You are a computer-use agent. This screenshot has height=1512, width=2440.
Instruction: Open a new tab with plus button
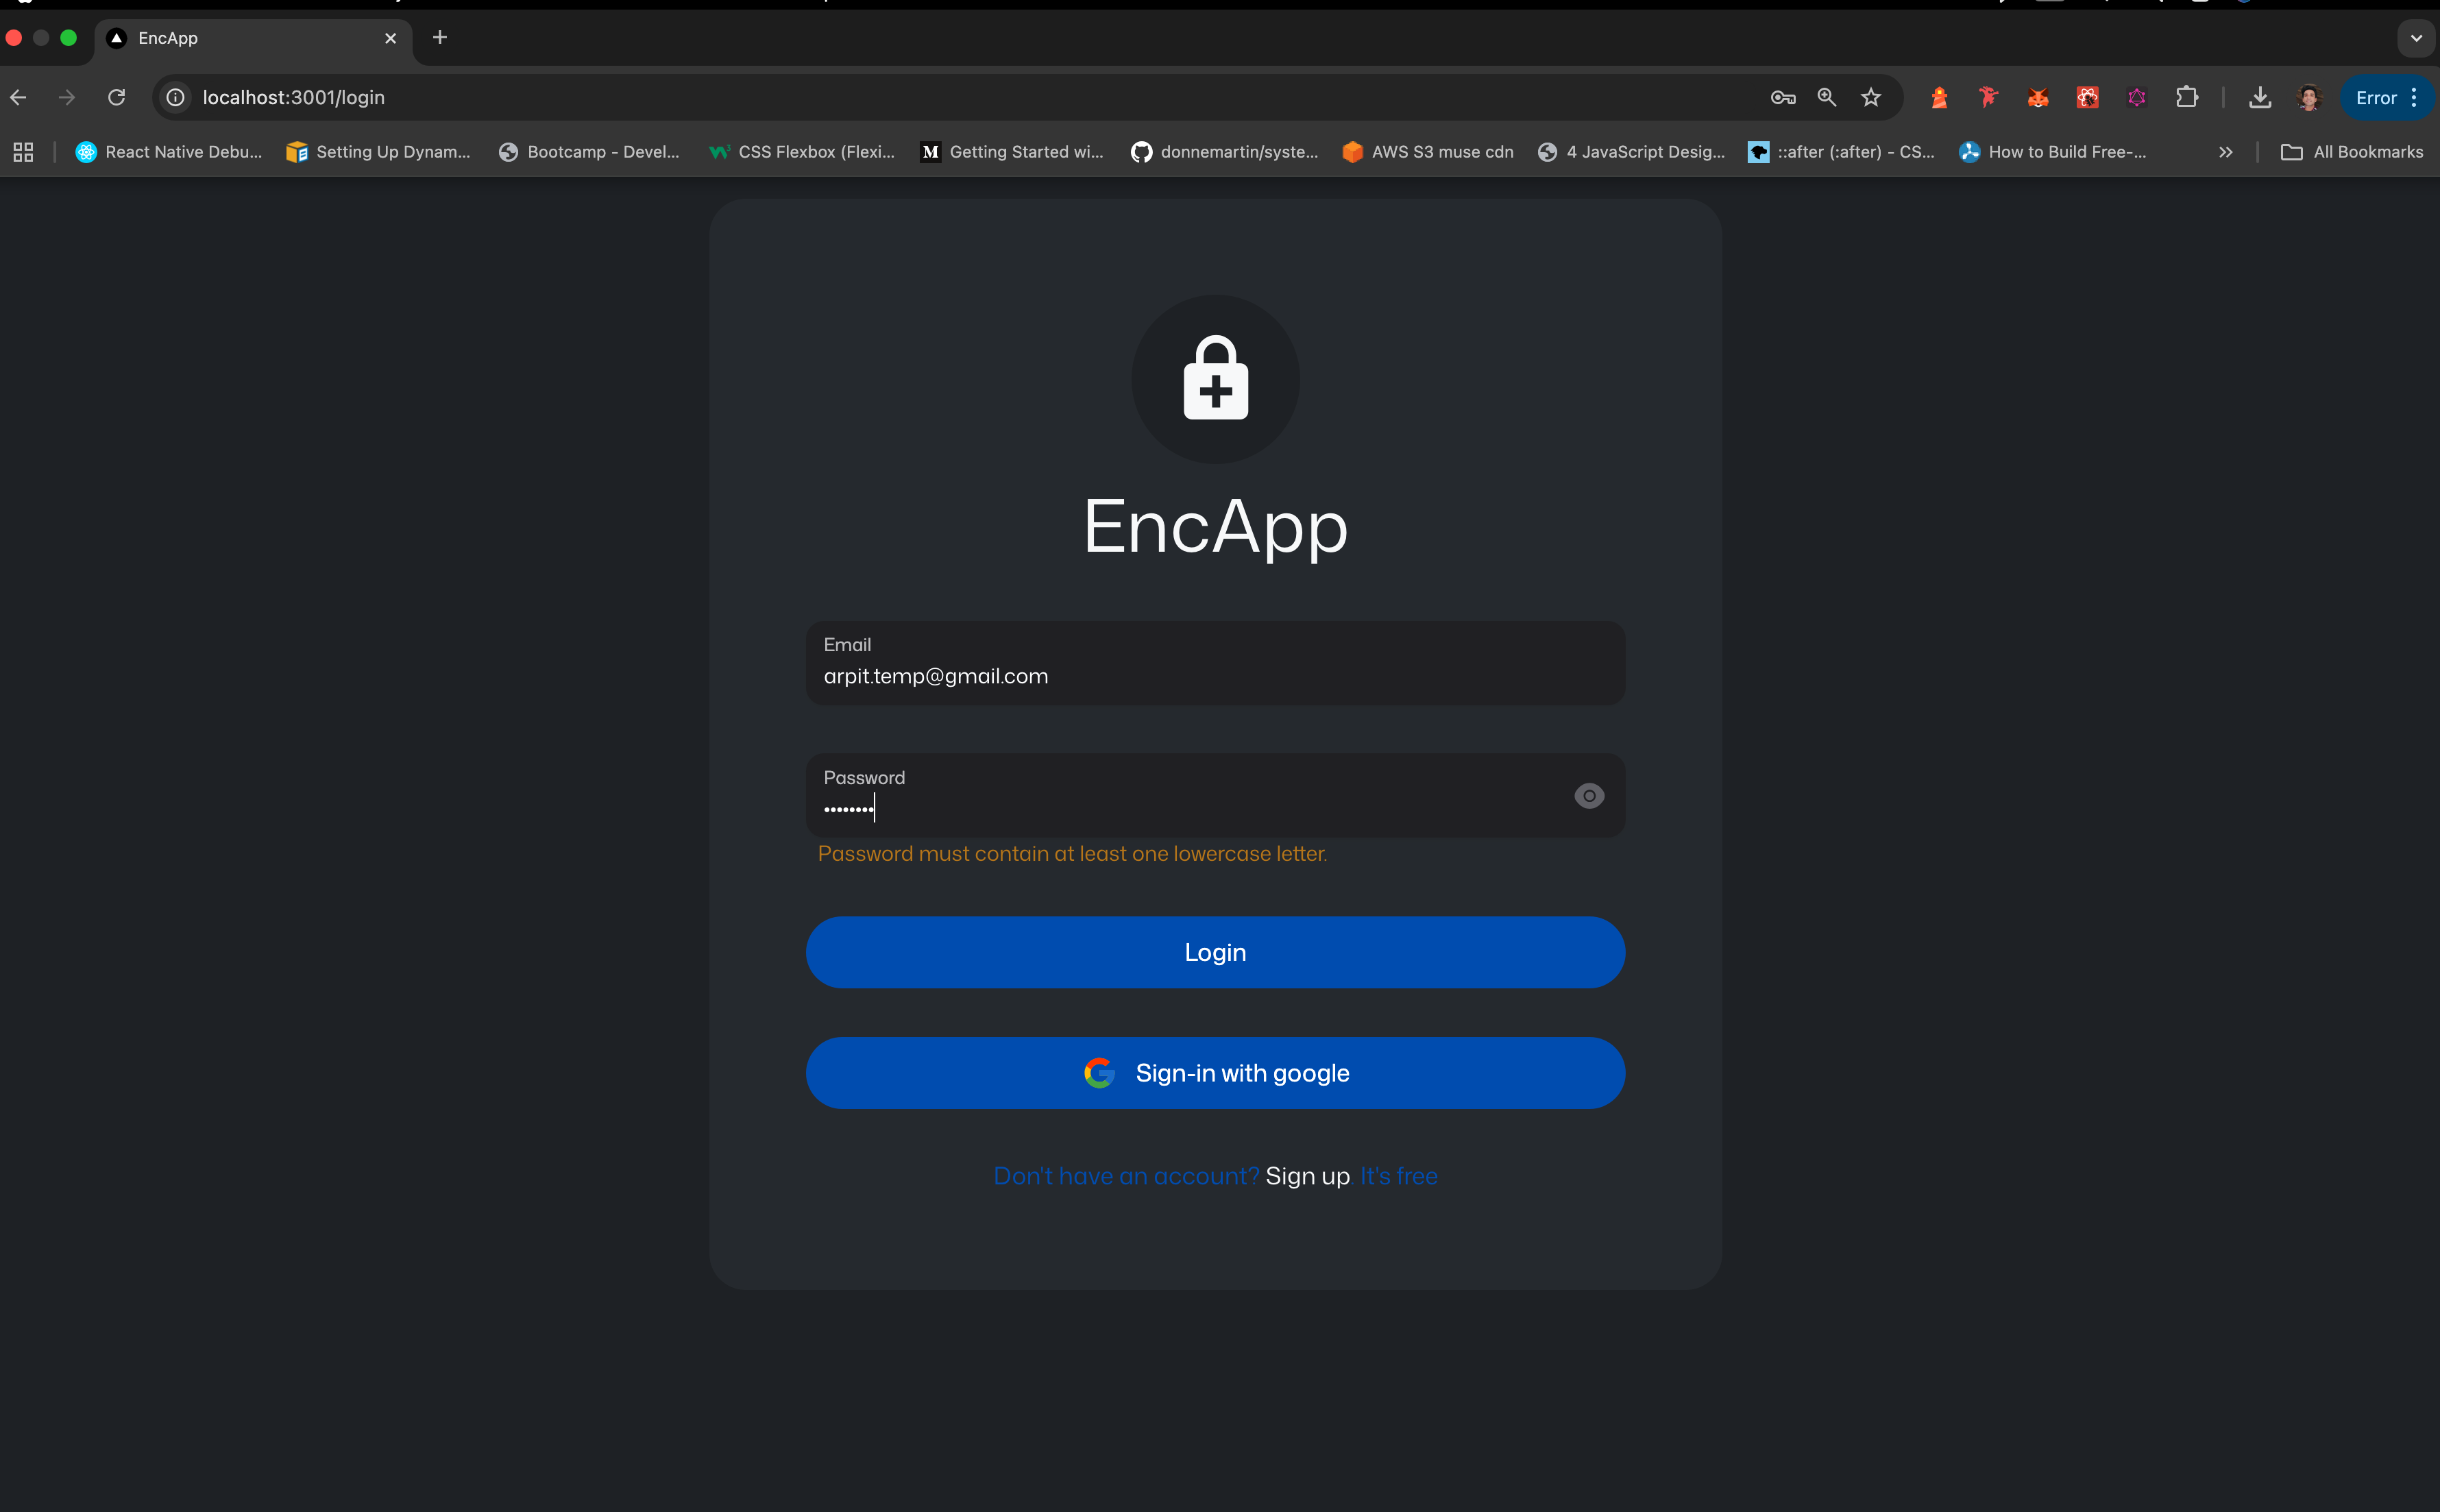pyautogui.click(x=440, y=38)
